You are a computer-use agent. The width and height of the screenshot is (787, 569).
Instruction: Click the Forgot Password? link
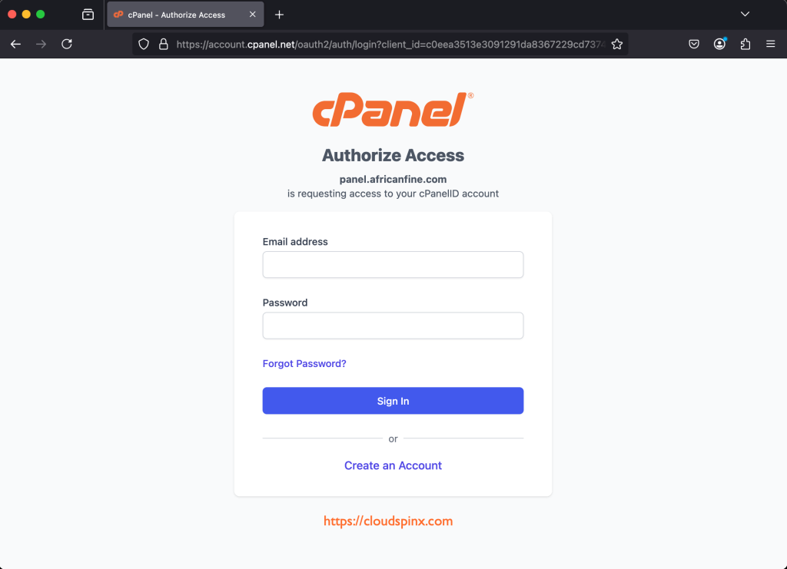[304, 363]
